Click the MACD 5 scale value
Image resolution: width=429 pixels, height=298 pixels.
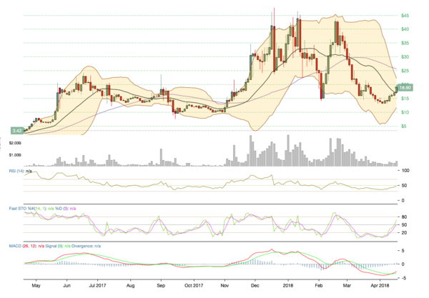(x=403, y=251)
